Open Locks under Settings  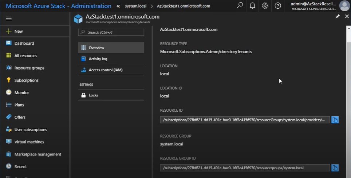(111, 95)
